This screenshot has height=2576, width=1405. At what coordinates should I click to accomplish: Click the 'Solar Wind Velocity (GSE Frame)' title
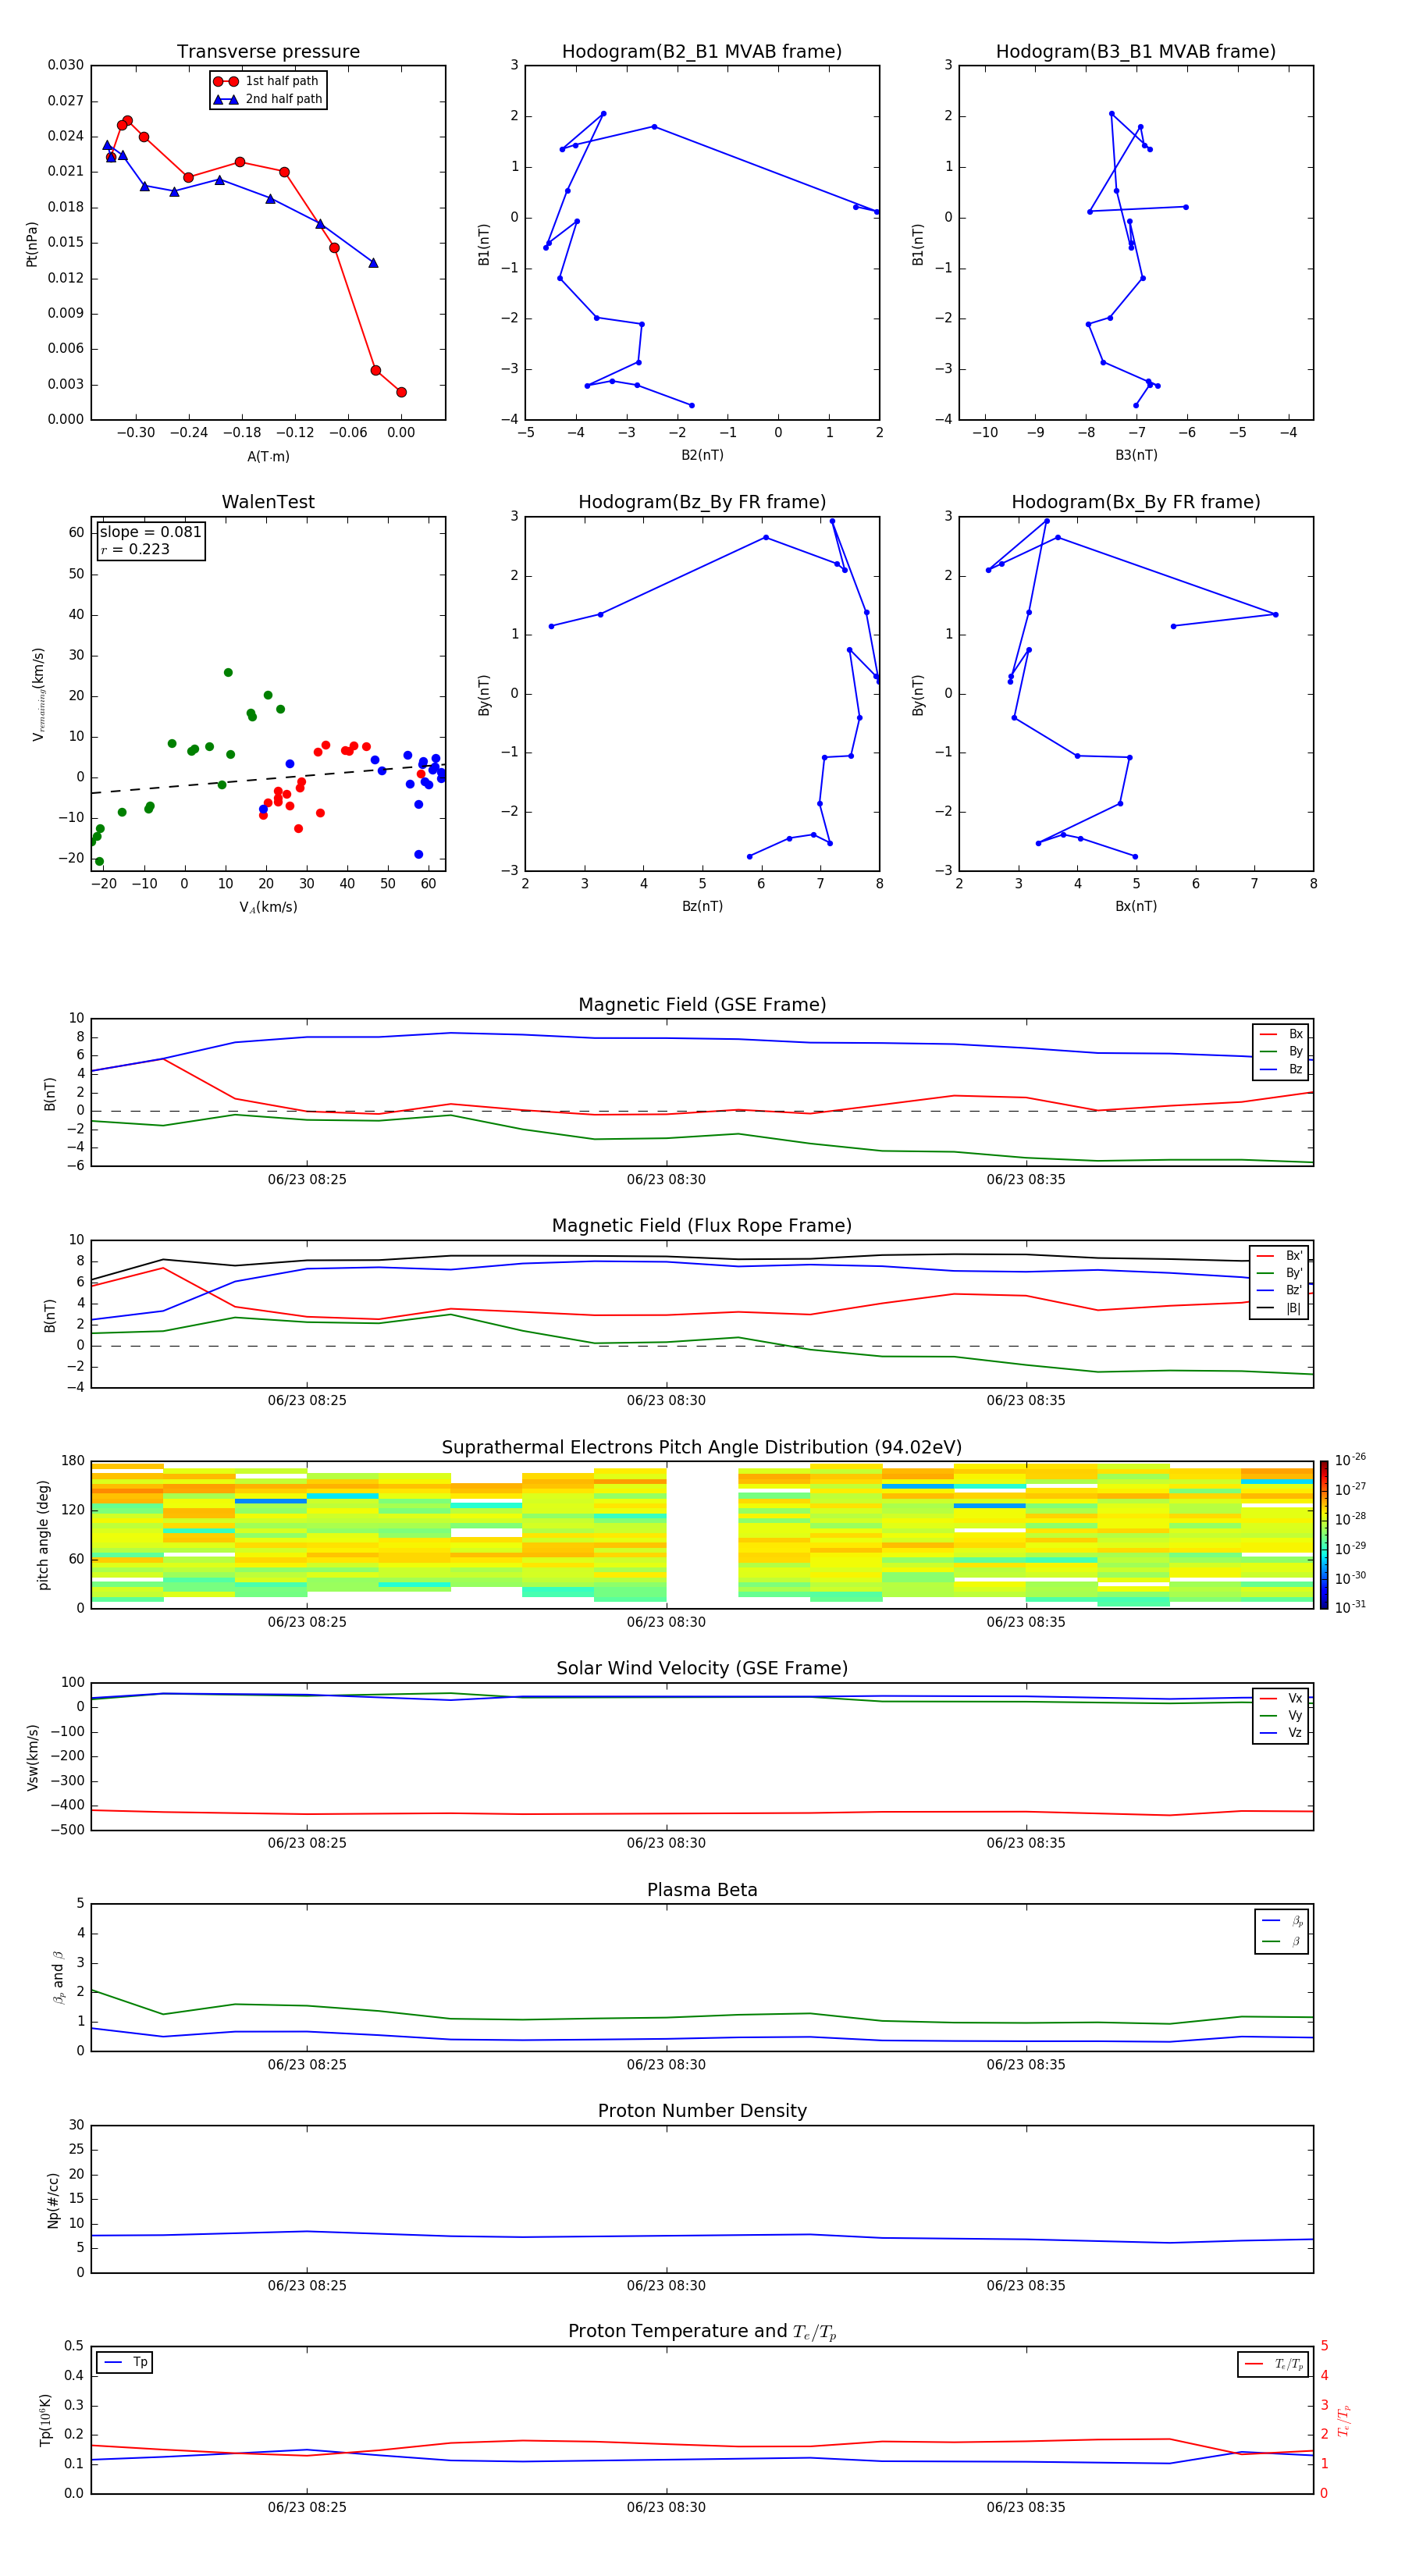pos(702,1668)
